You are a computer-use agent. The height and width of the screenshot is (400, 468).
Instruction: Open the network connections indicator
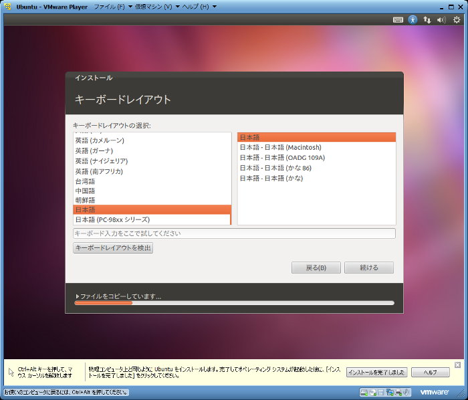tap(427, 19)
